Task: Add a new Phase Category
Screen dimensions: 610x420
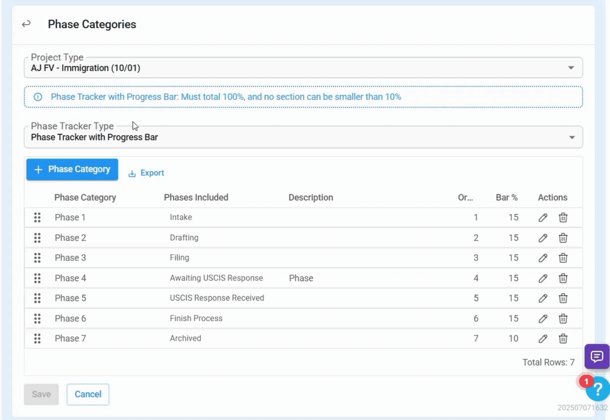Action: click(72, 169)
